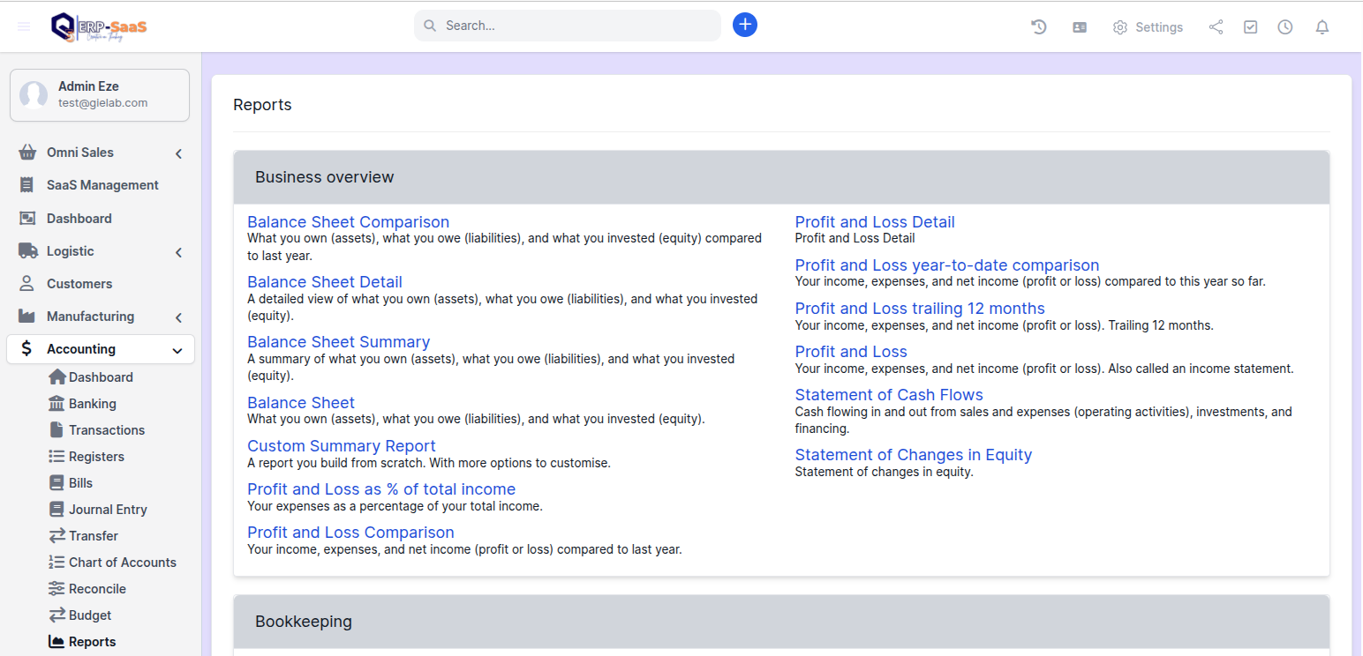Open the Statement of Cash Flows report
Image resolution: width=1363 pixels, height=656 pixels.
tap(888, 395)
